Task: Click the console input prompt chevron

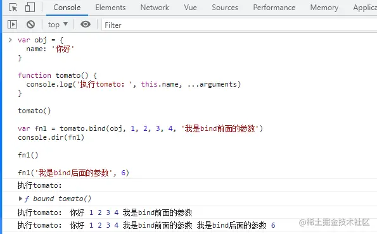Action: point(10,40)
